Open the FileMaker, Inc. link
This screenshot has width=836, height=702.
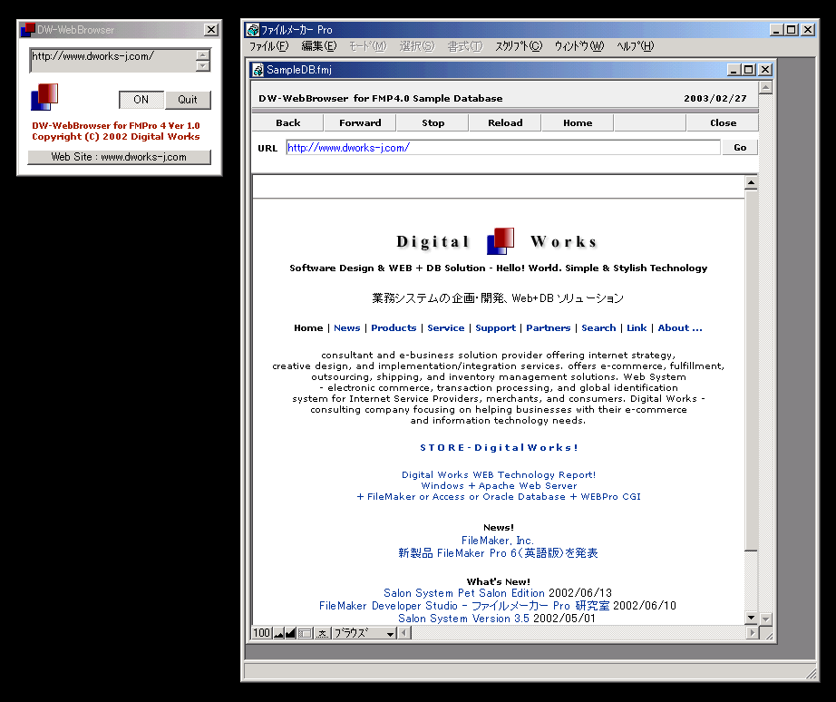pos(498,540)
